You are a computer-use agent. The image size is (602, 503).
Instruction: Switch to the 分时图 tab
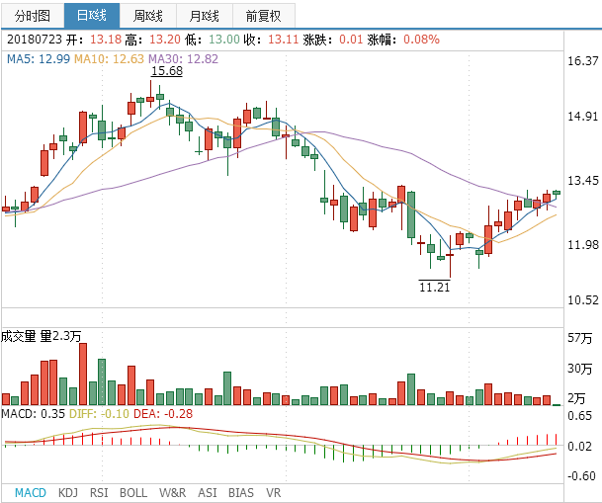click(33, 16)
